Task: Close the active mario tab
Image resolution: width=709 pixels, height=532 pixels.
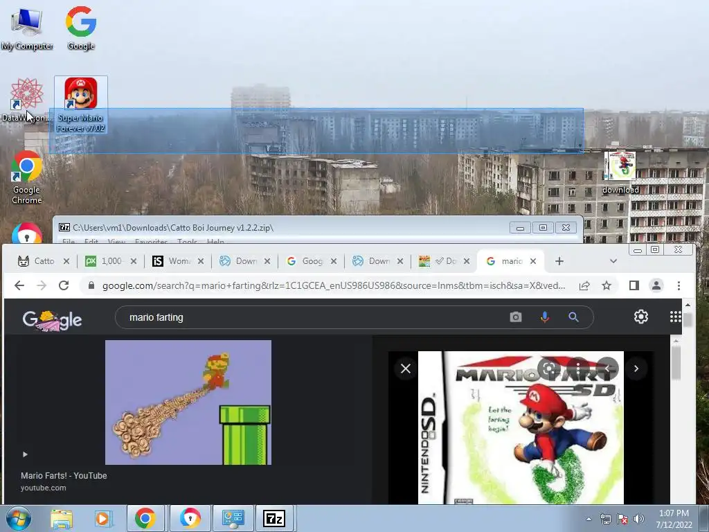Action: 533,261
